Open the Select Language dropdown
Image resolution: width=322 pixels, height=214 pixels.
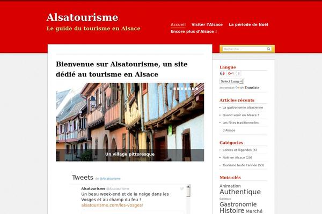(x=231, y=81)
